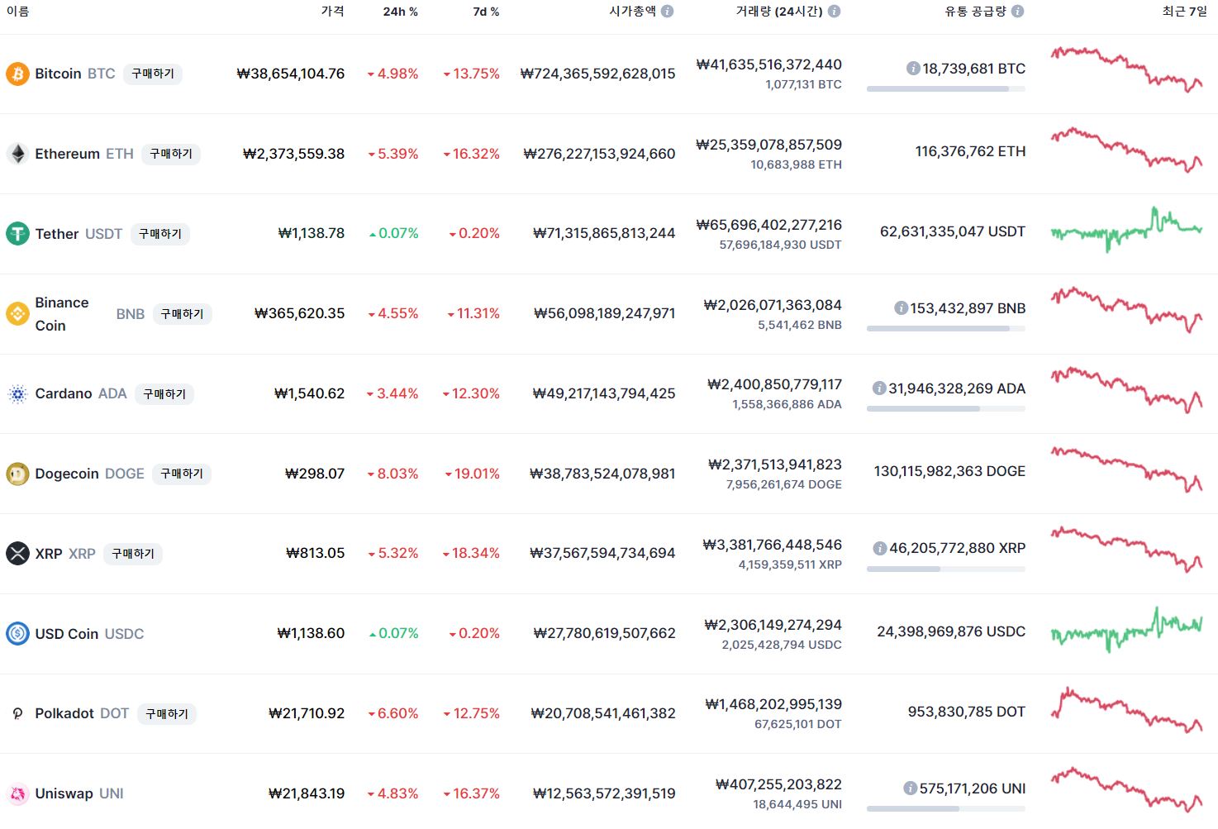This screenshot has height=829, width=1218.
Task: Click the Dogecoin logo icon
Action: click(x=17, y=474)
